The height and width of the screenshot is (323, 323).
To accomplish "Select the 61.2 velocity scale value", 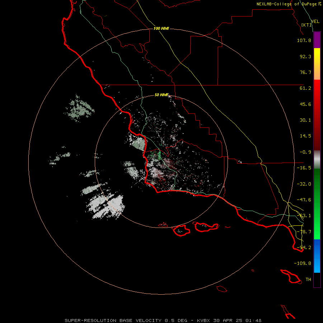I will (x=305, y=88).
